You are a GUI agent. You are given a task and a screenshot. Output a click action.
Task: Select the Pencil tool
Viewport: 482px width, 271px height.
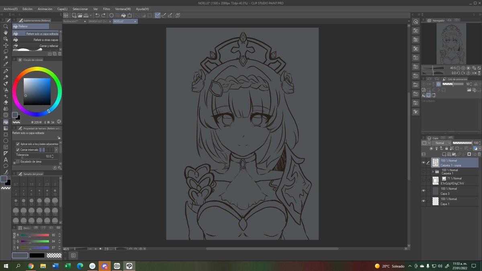click(x=6, y=77)
